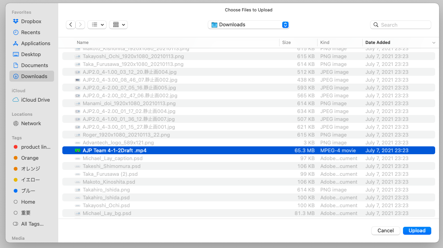This screenshot has width=443, height=248.
Task: Select Taka_Furusawa_1920x1080_20210113.png
Action: 249,64
